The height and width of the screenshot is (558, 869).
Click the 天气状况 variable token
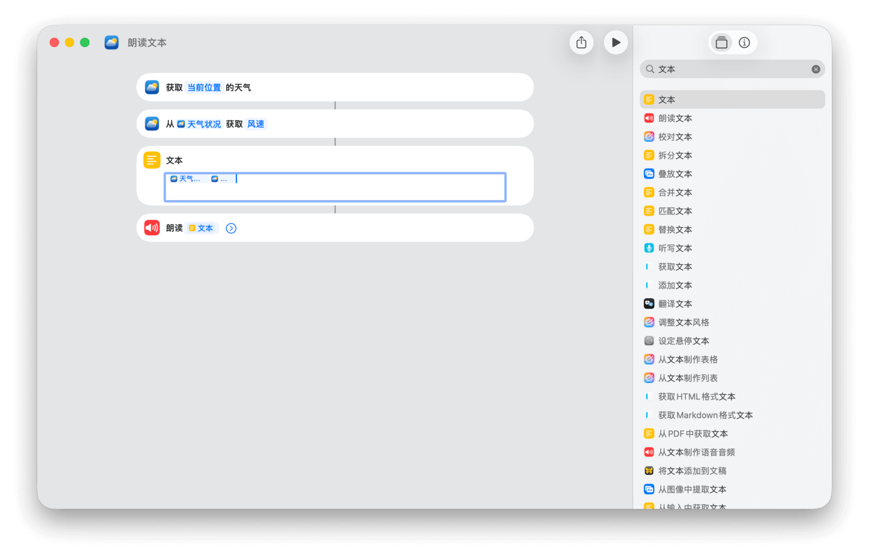click(x=199, y=124)
